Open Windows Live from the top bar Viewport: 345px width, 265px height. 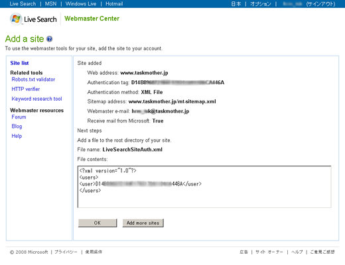81,4
